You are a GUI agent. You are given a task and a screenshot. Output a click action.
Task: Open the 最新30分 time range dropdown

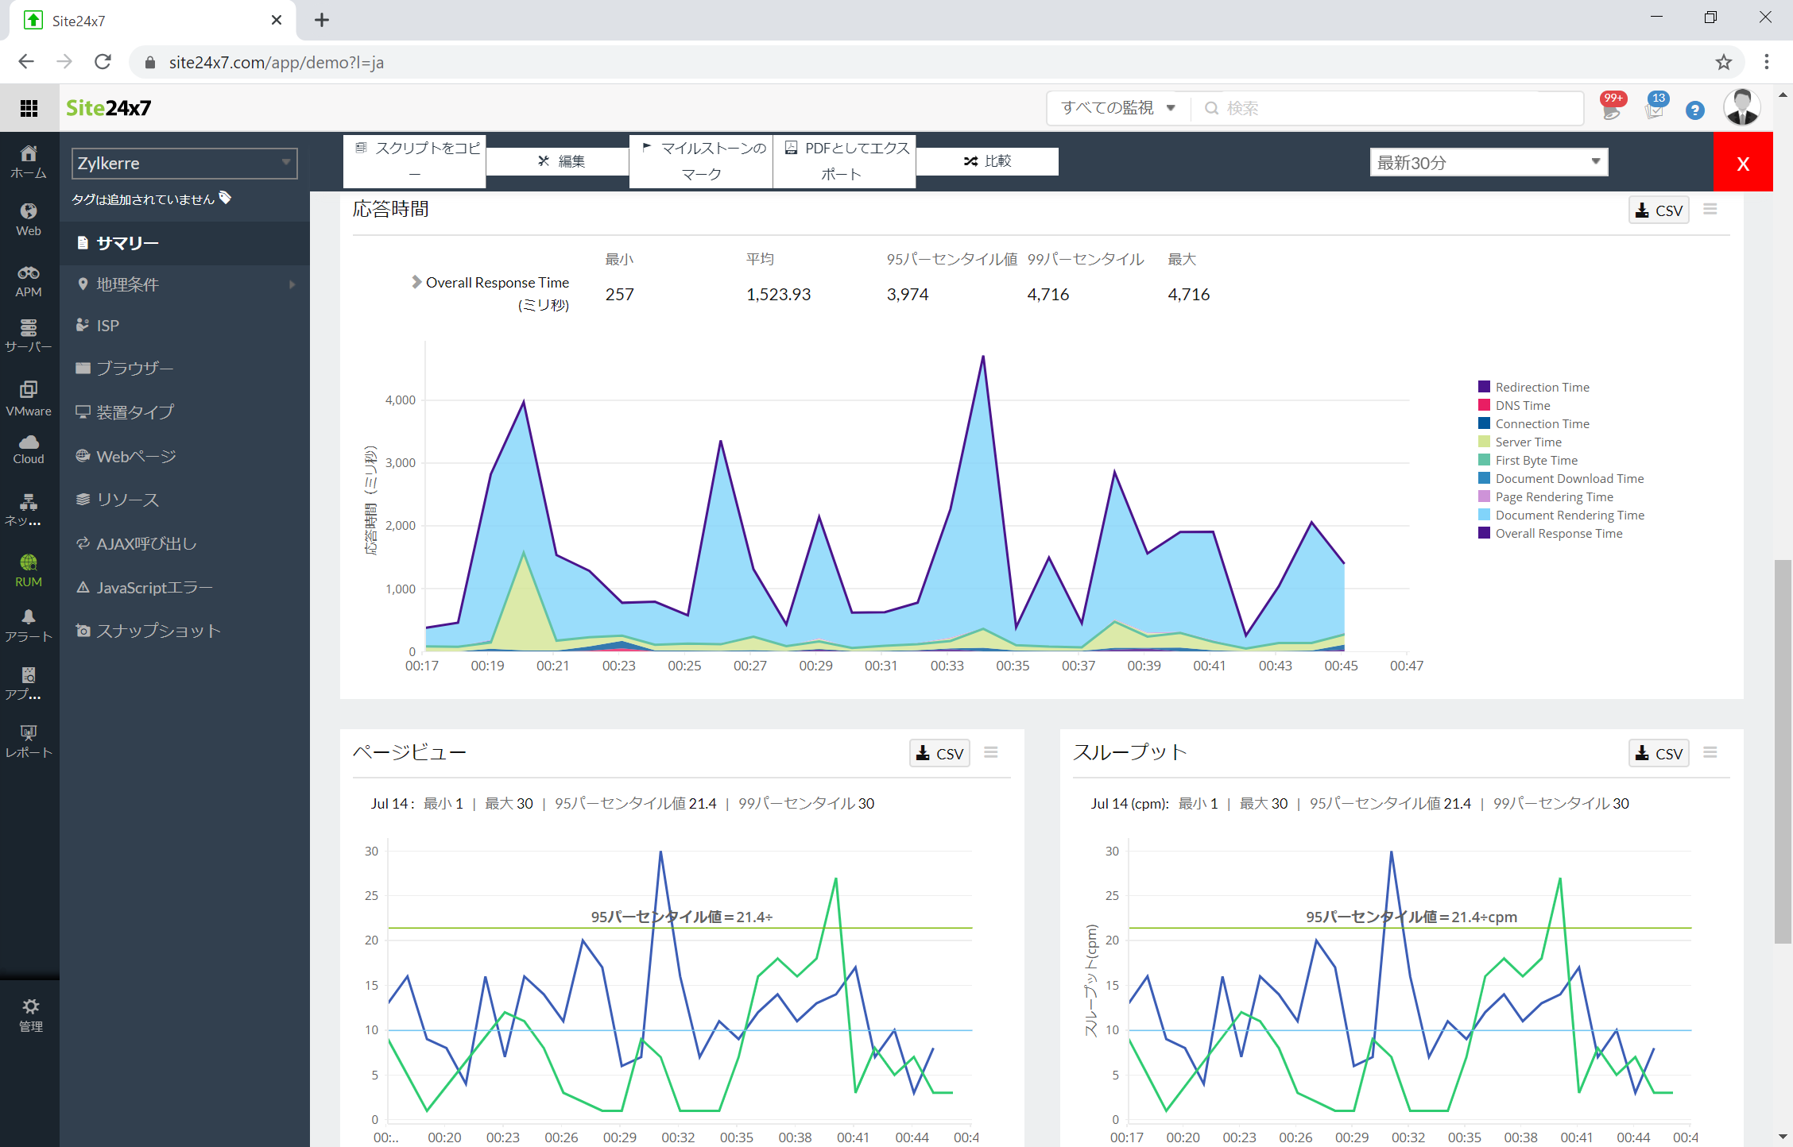(x=1485, y=162)
